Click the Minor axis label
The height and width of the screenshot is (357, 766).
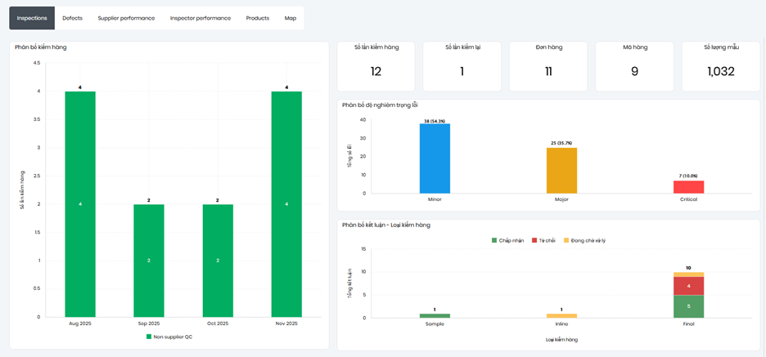click(435, 199)
